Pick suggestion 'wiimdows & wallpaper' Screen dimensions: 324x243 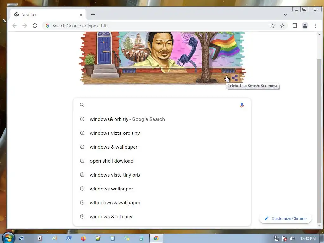click(x=162, y=203)
